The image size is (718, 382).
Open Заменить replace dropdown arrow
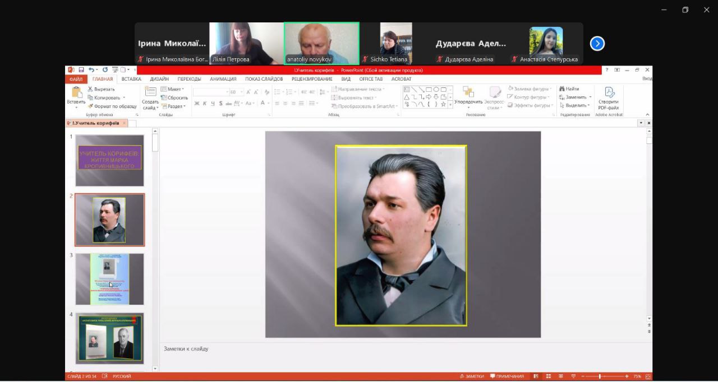pyautogui.click(x=590, y=97)
